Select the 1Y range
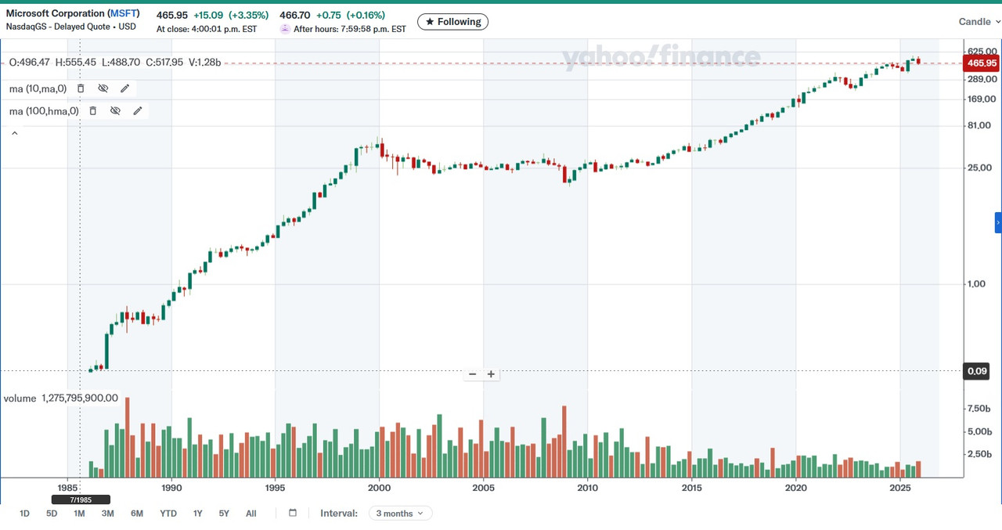Screen dimensions: 1002x530 click(198, 514)
